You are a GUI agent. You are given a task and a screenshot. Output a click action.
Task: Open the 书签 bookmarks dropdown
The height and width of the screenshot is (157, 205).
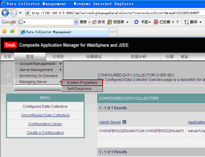click(146, 22)
